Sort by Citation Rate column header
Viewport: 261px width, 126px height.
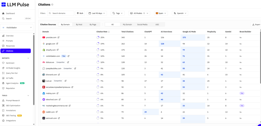(x=102, y=32)
